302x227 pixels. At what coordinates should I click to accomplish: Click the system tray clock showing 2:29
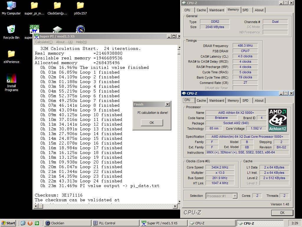point(295,223)
